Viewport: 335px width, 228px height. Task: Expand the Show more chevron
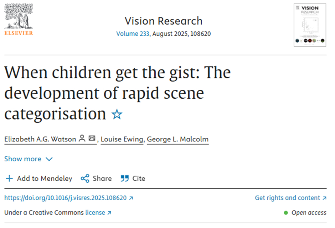pyautogui.click(x=49, y=159)
